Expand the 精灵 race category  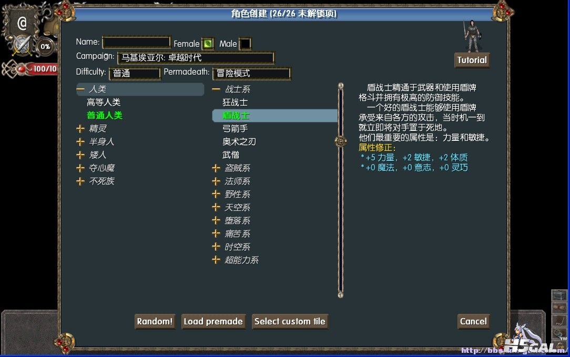[x=80, y=128]
